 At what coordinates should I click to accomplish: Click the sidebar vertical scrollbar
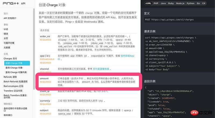pos(34,49)
